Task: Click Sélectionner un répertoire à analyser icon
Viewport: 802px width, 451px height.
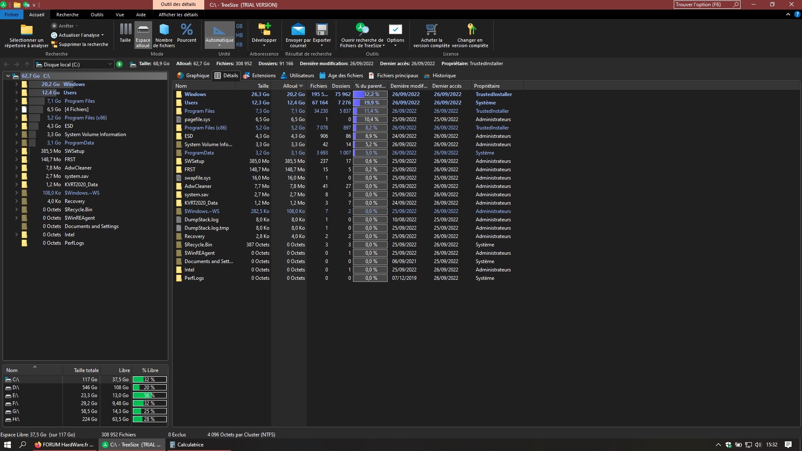Action: [26, 30]
